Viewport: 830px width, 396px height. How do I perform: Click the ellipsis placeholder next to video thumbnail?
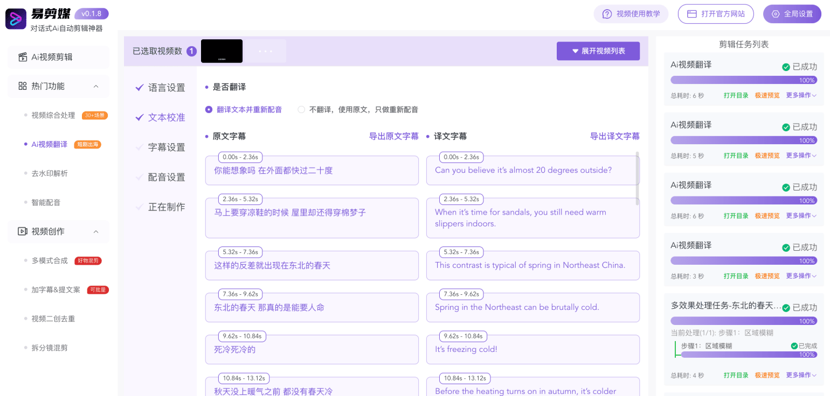[266, 51]
